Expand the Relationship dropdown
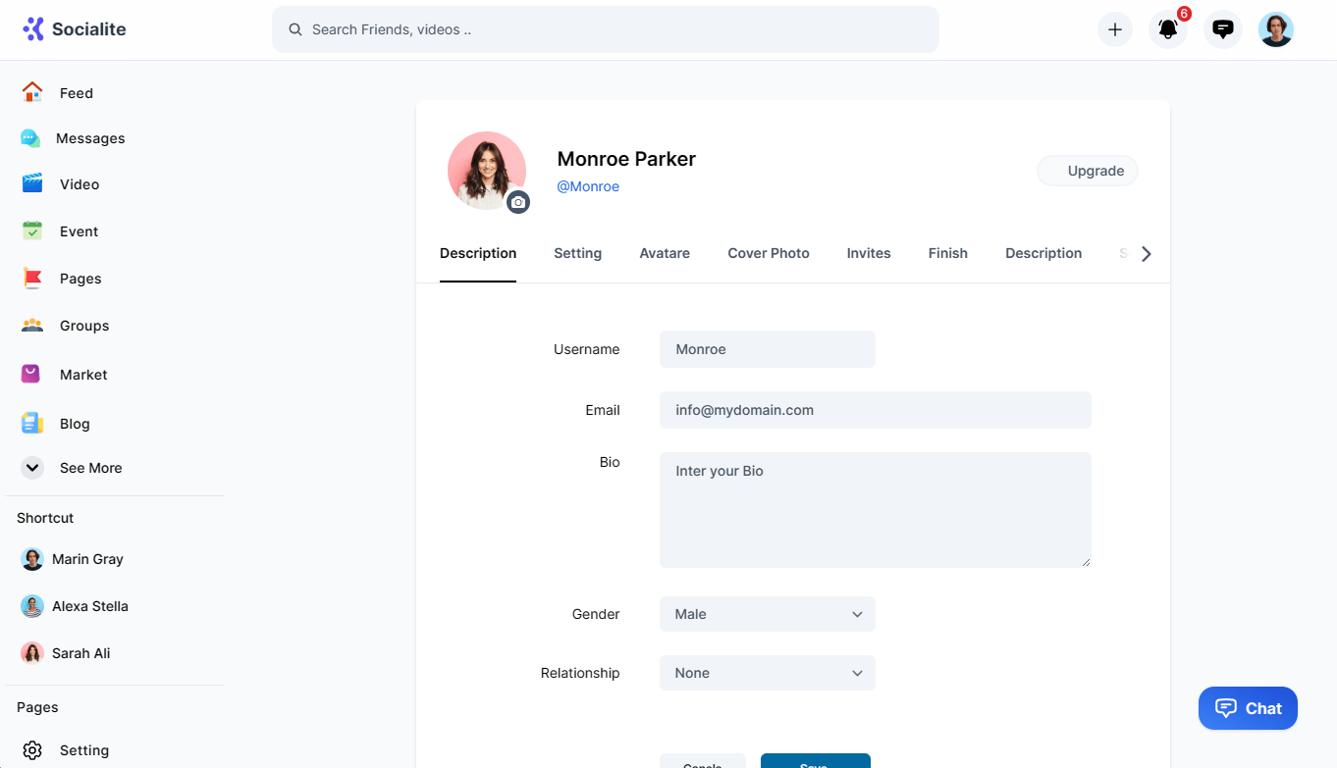This screenshot has height=768, width=1337. coord(767,673)
